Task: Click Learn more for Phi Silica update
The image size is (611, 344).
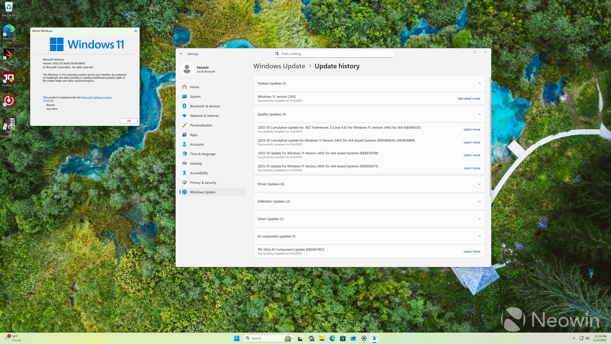Action: [472, 252]
